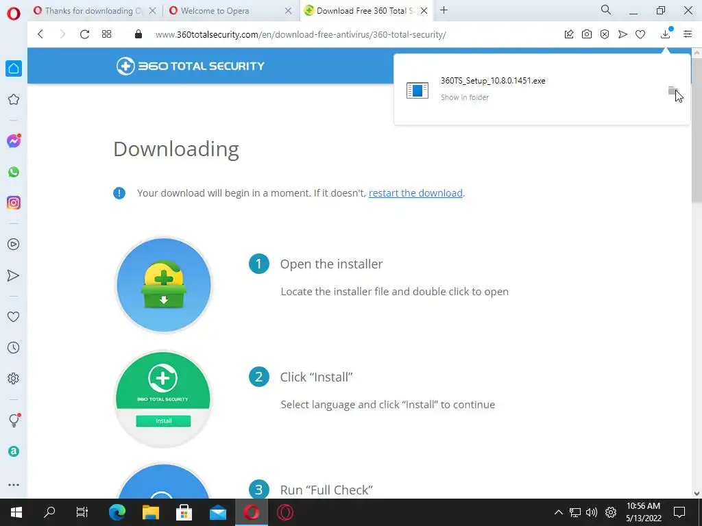Screen dimensions: 702x526
Task: Open the Windows Start menu
Action: coord(16,512)
